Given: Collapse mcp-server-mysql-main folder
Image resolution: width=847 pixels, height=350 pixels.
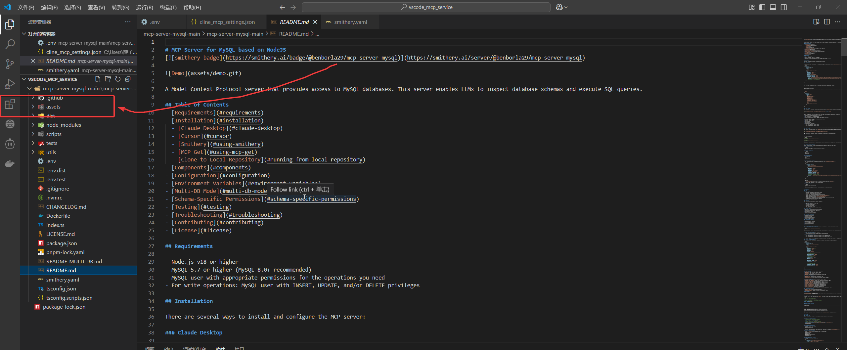Looking at the screenshot, I should 29,88.
